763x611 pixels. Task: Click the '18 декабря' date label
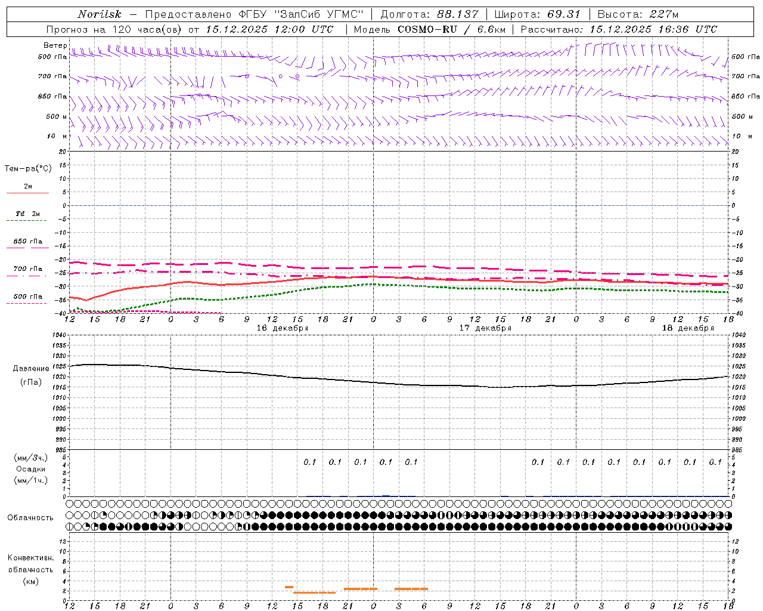click(x=688, y=328)
